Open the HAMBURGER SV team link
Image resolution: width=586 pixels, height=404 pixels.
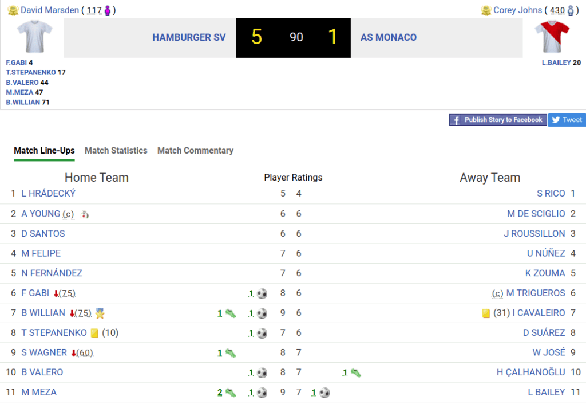pos(189,38)
